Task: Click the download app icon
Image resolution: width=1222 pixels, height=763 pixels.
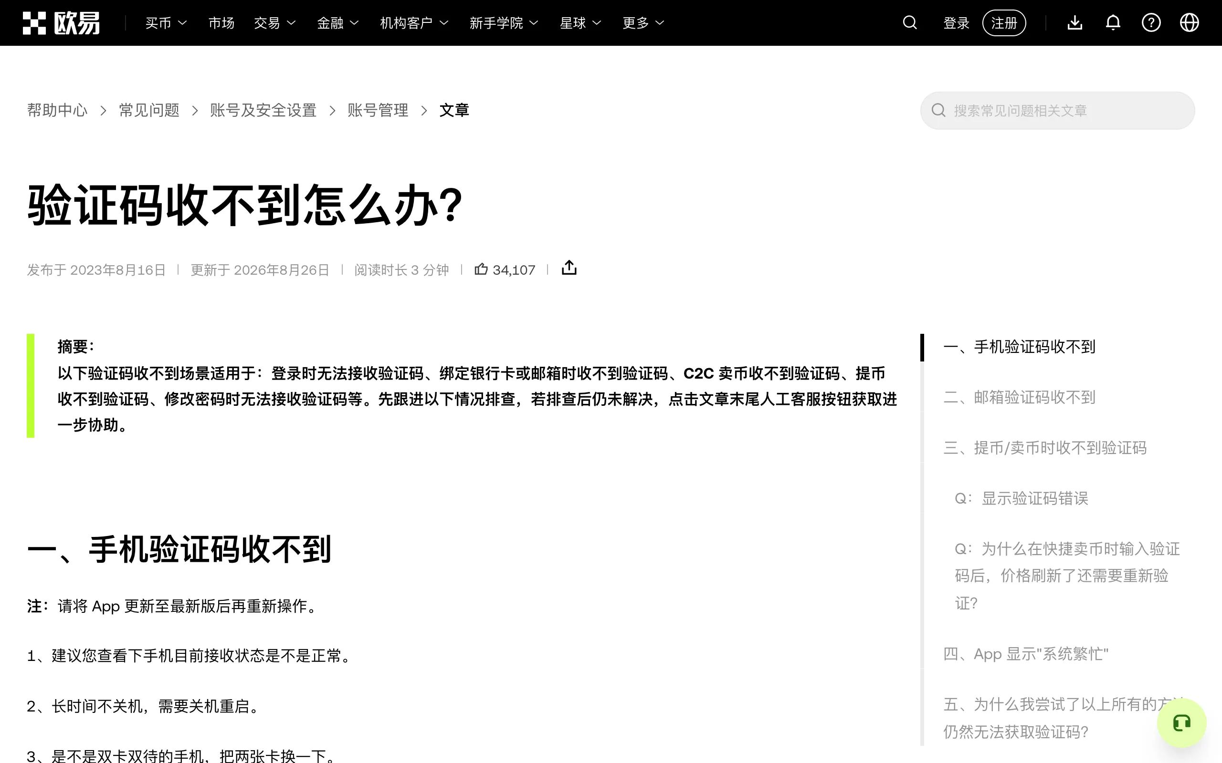Action: tap(1075, 23)
